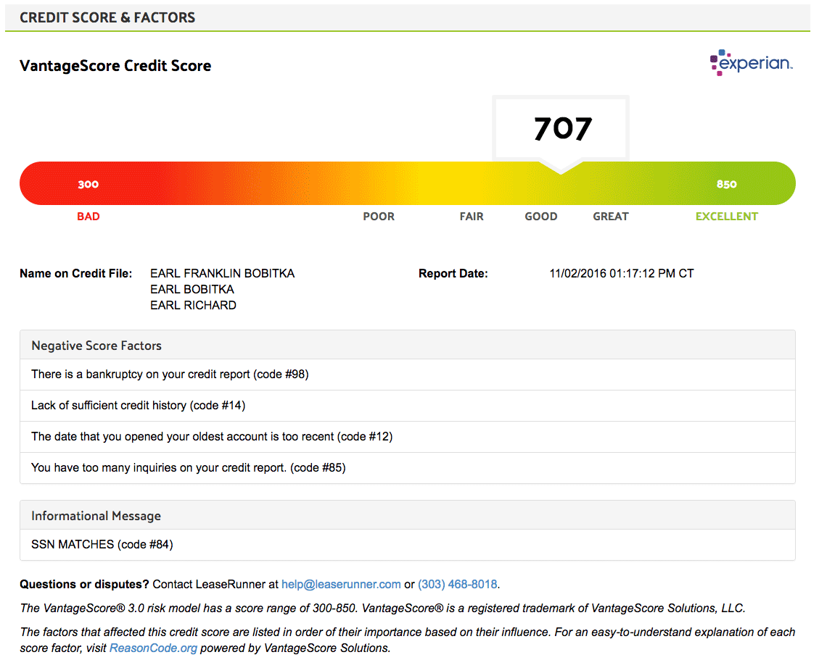Click the SSN MATCHES message row
Viewport: 819px width, 660px height.
pos(102,544)
